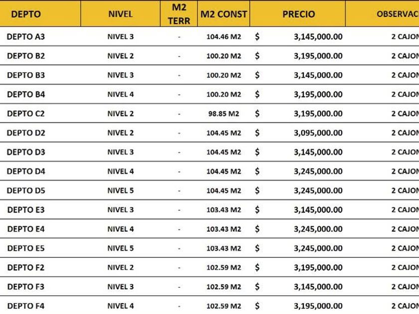Click NIVEL 4 in DEPTO B4 row

click(x=121, y=95)
